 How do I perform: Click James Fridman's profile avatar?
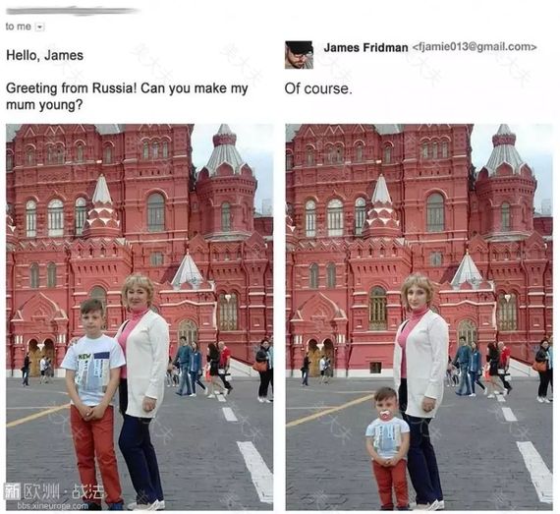click(x=299, y=55)
